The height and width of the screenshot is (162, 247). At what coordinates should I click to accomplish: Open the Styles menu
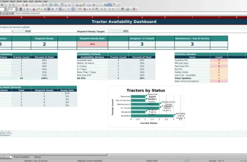pyautogui.click(x=12, y=1)
